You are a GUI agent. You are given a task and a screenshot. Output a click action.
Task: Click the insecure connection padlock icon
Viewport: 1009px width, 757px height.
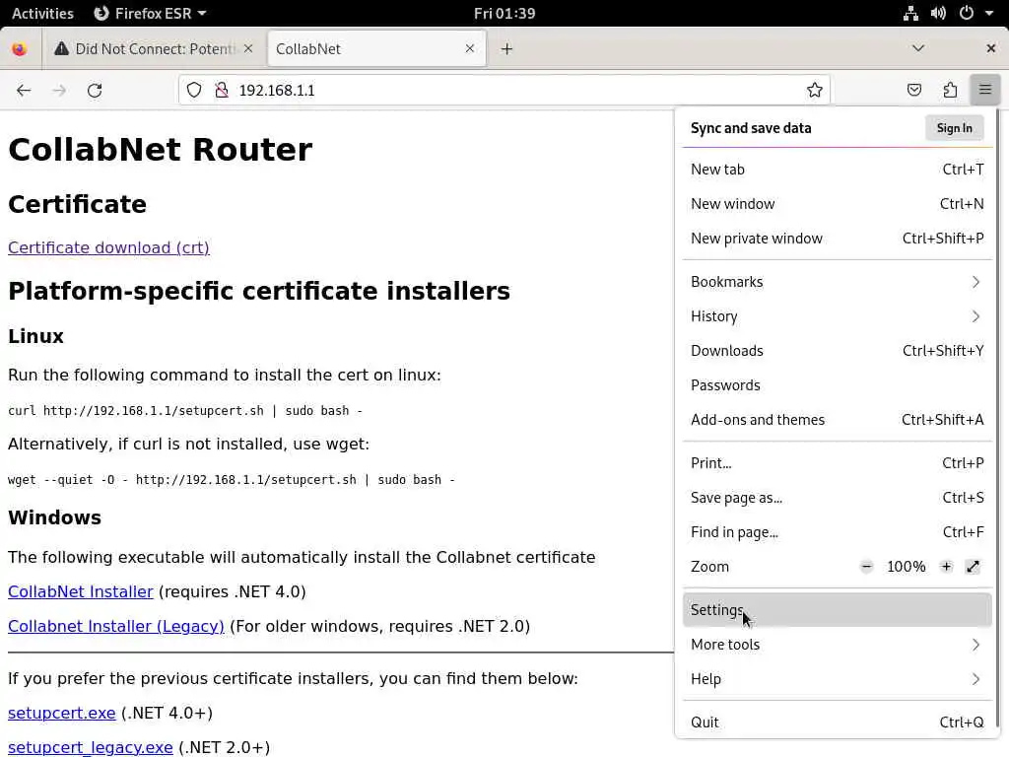pyautogui.click(x=222, y=90)
